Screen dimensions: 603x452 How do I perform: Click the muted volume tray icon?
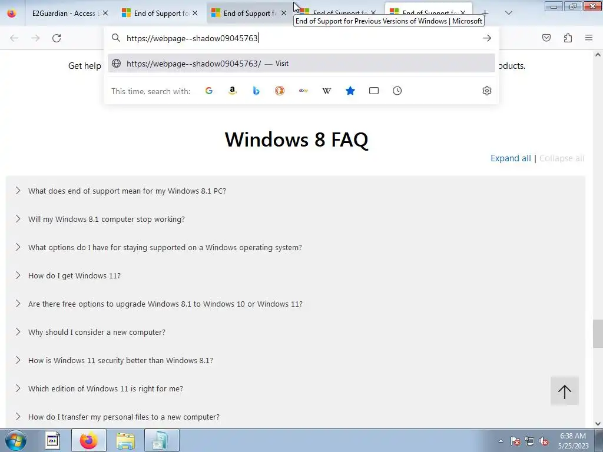pos(544,441)
